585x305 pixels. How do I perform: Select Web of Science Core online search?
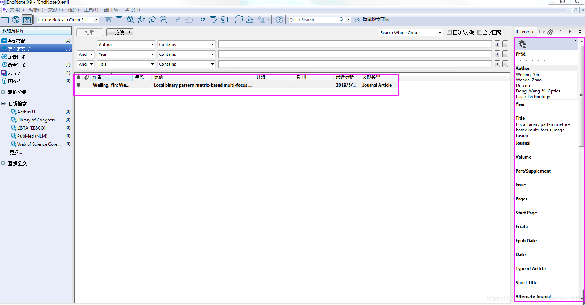coord(39,144)
